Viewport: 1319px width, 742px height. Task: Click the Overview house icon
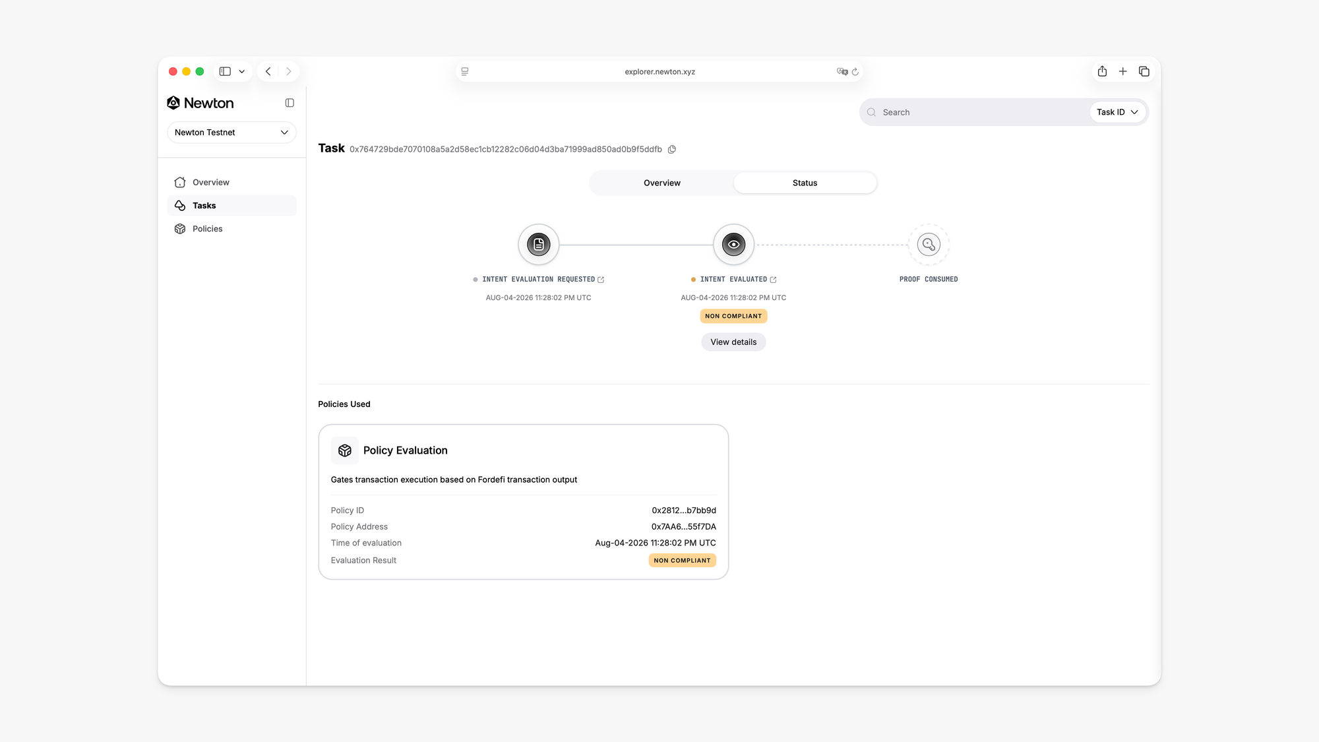180,183
